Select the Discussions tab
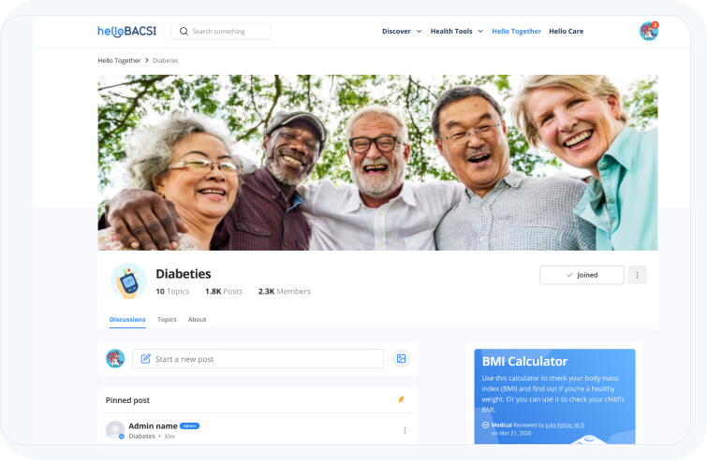The height and width of the screenshot is (460, 707). tap(127, 319)
